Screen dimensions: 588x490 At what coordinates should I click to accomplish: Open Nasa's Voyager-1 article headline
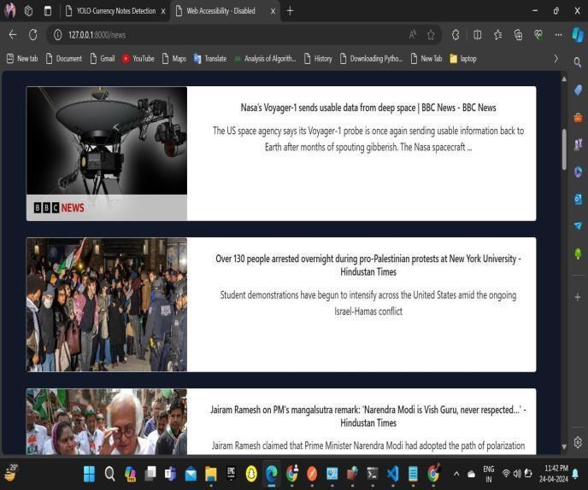368,108
